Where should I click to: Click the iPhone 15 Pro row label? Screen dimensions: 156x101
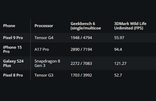(x=12, y=49)
